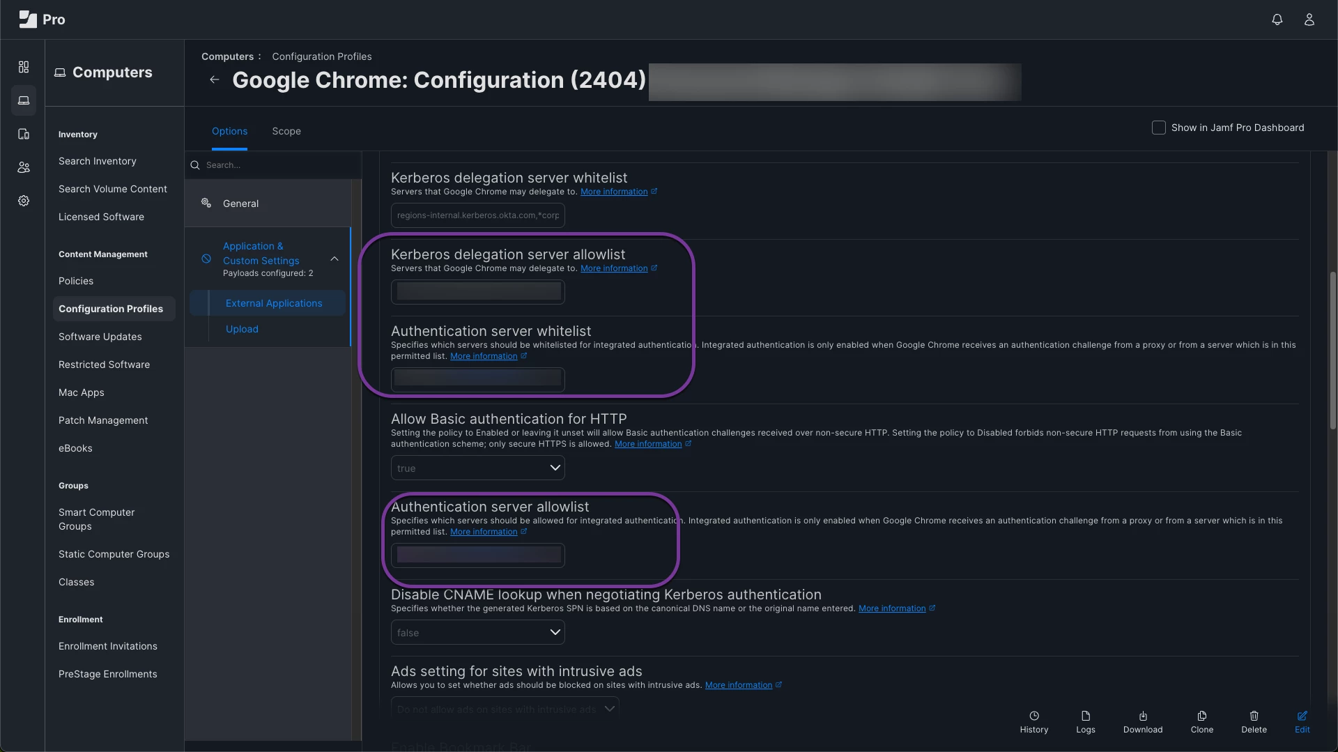
Task: Select the Computers icon in left rail
Action: coord(24,100)
